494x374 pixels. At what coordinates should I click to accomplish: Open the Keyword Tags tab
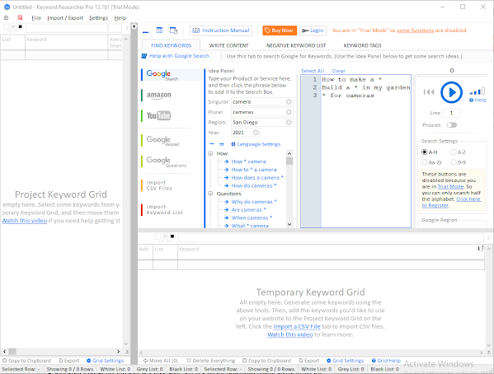coord(362,45)
